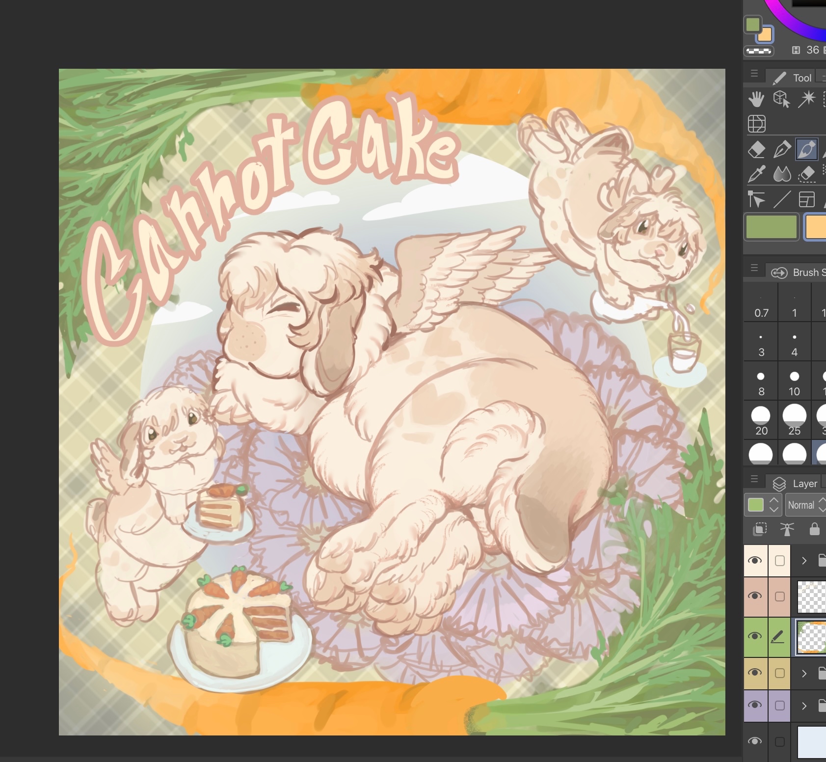The width and height of the screenshot is (826, 762).
Task: Click the mesh transformation grid icon
Action: point(756,124)
